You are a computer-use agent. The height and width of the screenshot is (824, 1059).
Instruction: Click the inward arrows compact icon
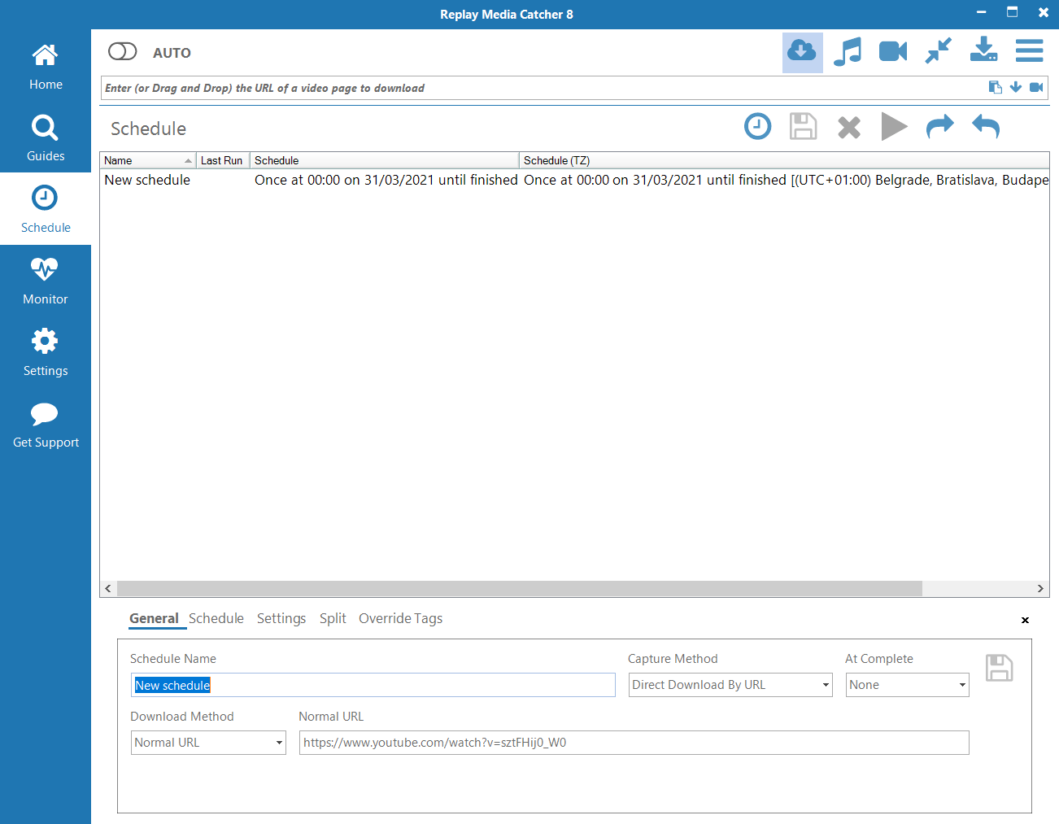click(x=938, y=51)
